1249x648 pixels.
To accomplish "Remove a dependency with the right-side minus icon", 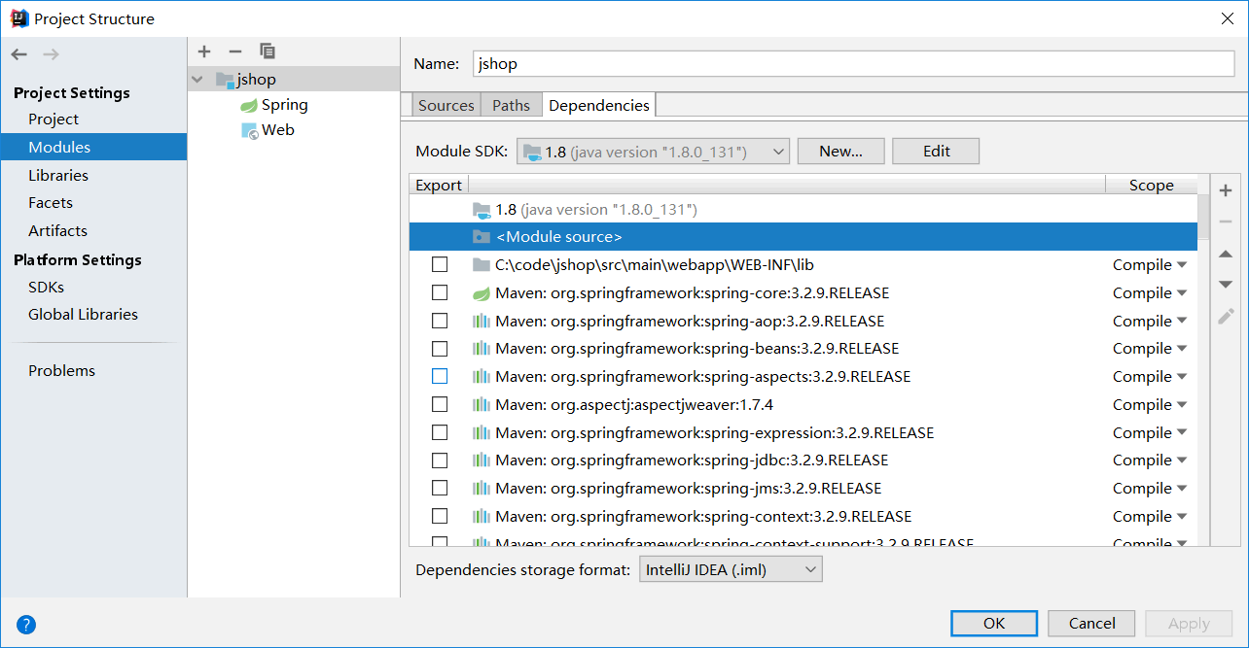I will 1226,221.
